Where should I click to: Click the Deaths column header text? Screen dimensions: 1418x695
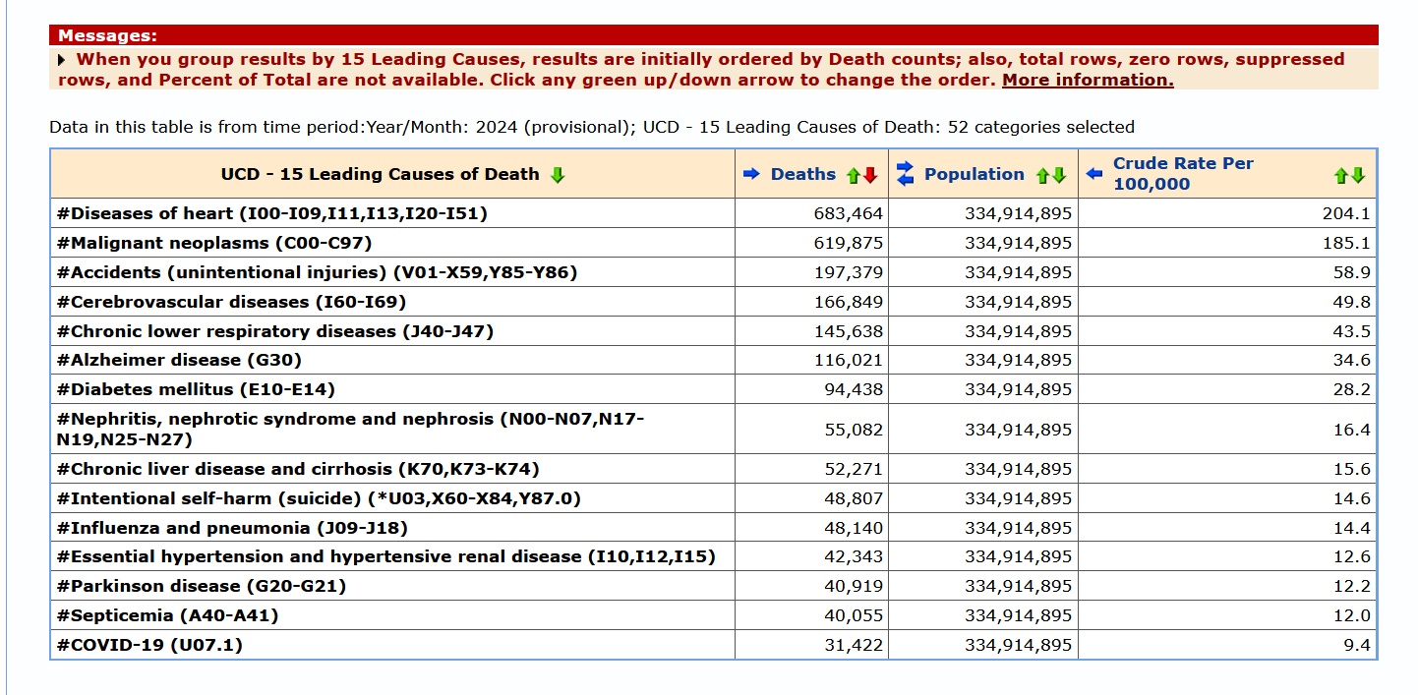click(x=803, y=174)
